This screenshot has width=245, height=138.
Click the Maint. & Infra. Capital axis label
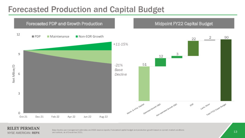[x=136, y=109]
